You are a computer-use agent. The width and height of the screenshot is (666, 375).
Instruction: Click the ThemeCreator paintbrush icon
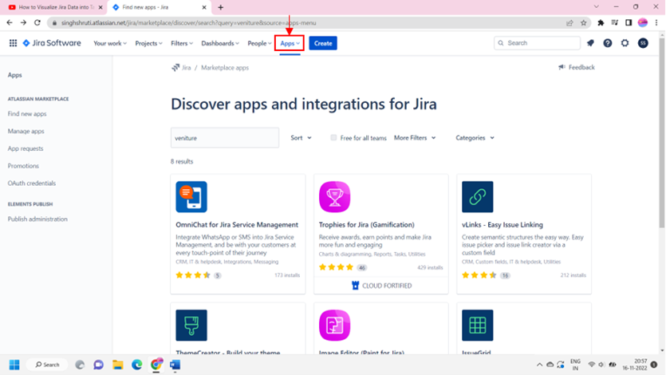(x=191, y=326)
